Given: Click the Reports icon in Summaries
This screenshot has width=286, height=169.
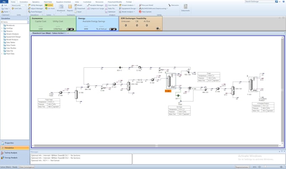Looking at the screenshot, I should point(70,9).
